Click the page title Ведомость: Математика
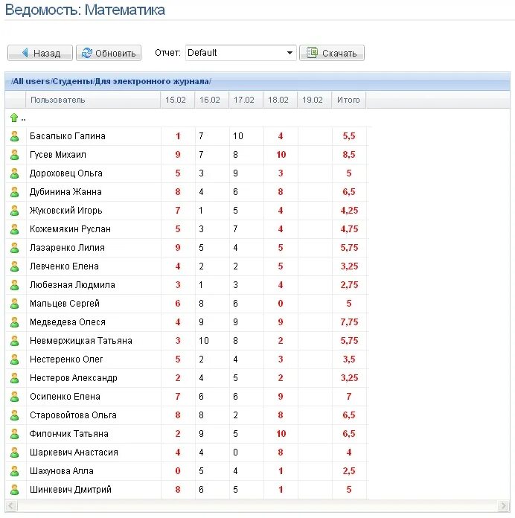515x518 pixels. point(85,10)
